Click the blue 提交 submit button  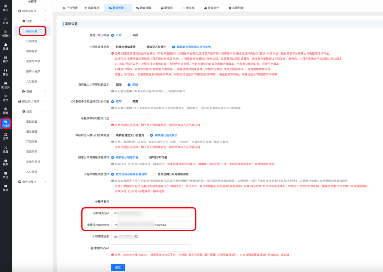coord(118,267)
